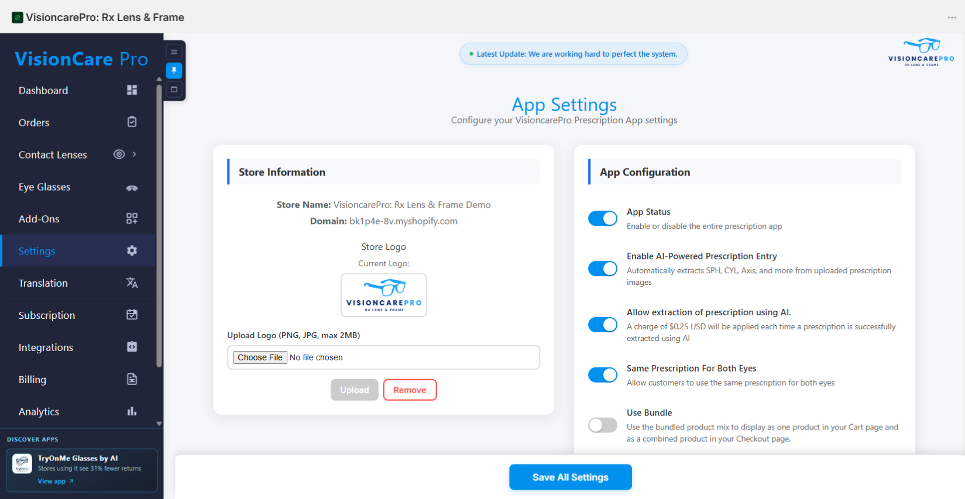
Task: Click the 'App Configuration' section heading
Action: [645, 172]
